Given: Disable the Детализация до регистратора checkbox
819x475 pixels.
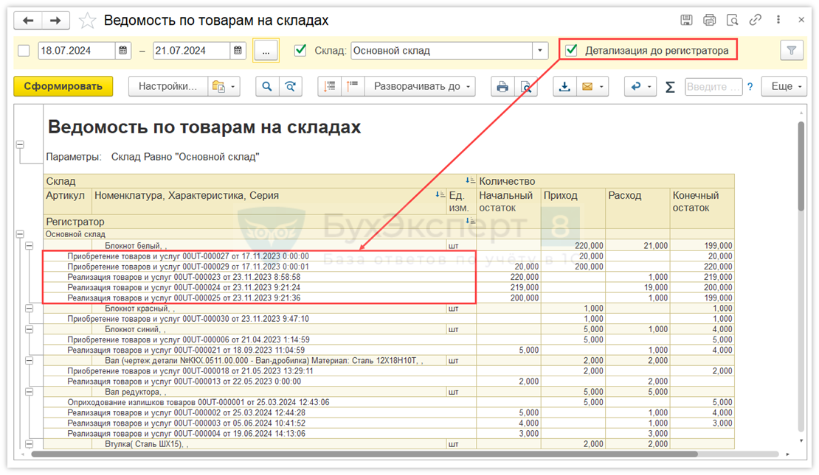Looking at the screenshot, I should [x=571, y=51].
